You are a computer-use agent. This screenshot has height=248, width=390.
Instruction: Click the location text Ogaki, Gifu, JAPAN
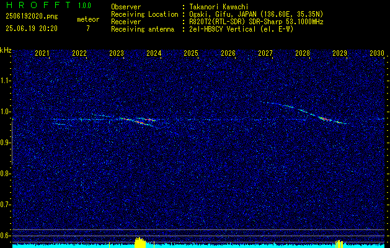(223, 14)
